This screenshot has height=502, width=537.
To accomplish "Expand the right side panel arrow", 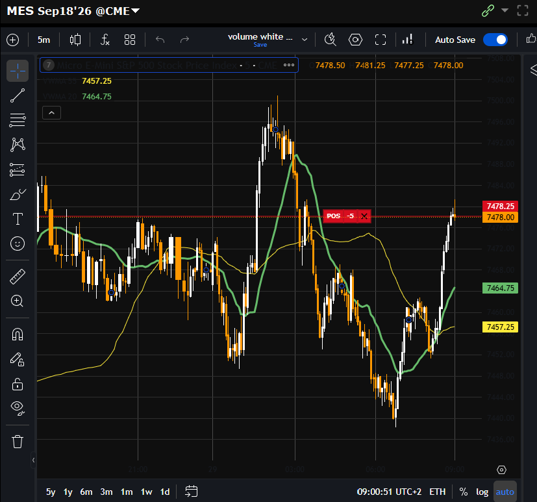I will [x=533, y=69].
